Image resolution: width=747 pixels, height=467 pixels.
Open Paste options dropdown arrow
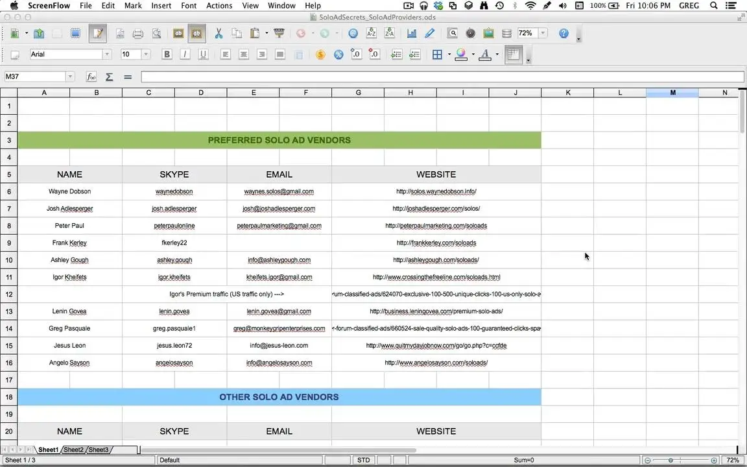(x=267, y=33)
